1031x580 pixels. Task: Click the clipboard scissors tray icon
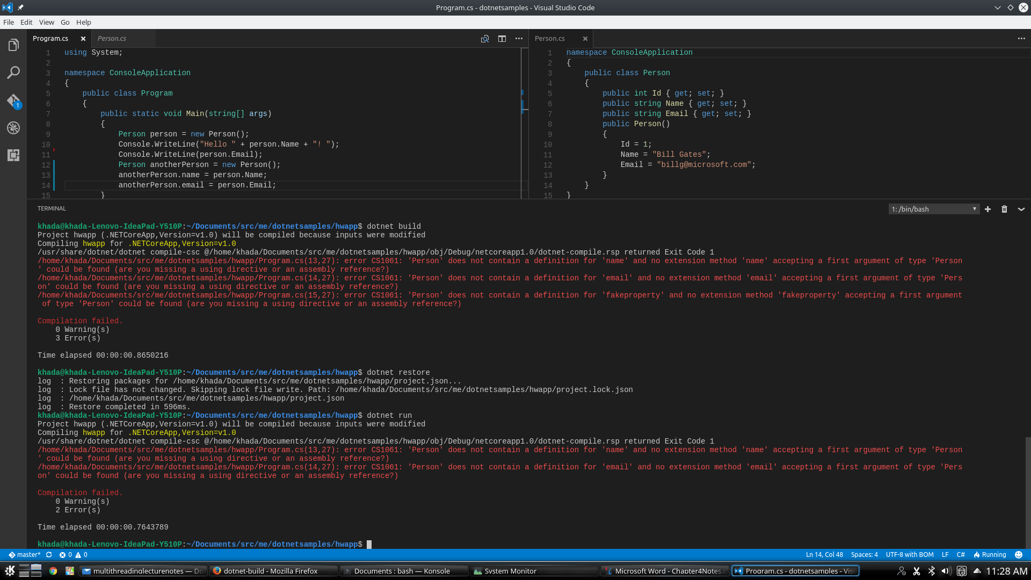[917, 571]
